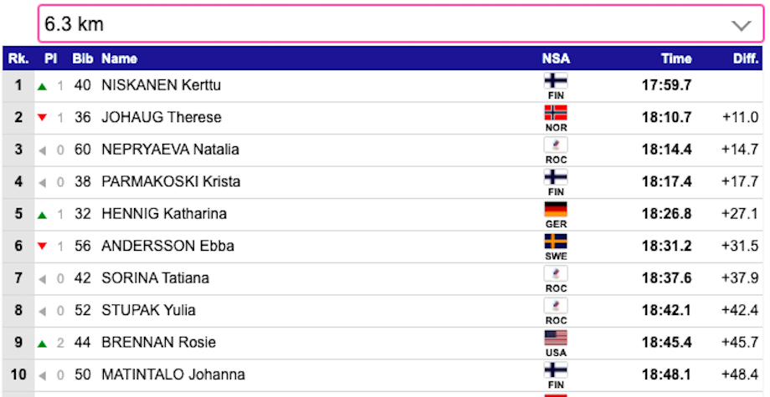770x397 pixels.
Task: Click the NSA column header
Action: point(556,59)
